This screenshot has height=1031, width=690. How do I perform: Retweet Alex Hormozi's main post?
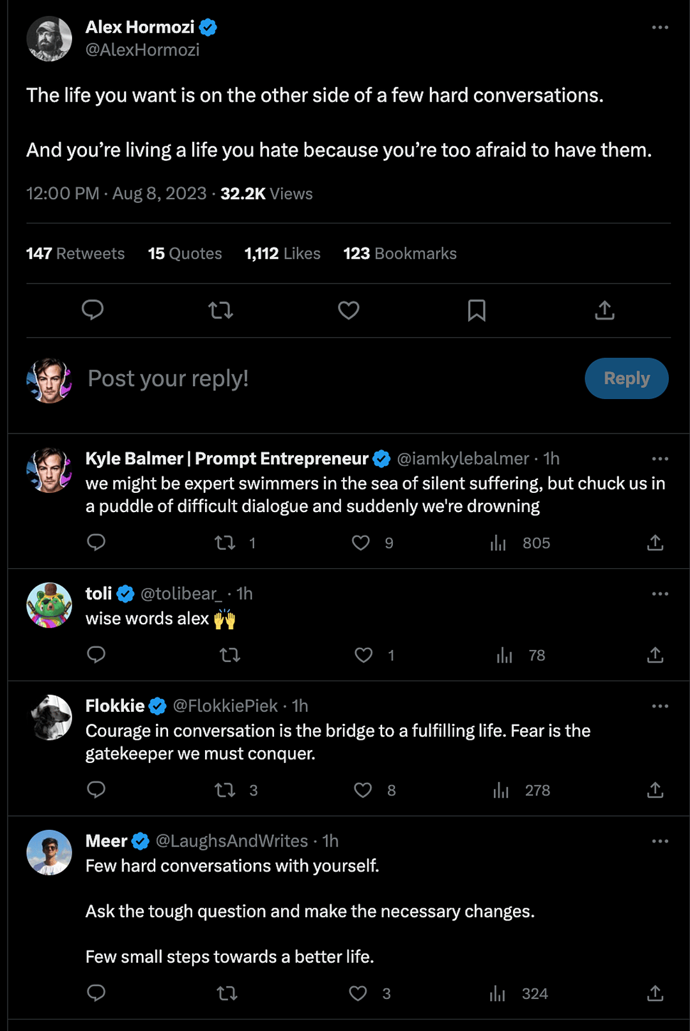[220, 310]
